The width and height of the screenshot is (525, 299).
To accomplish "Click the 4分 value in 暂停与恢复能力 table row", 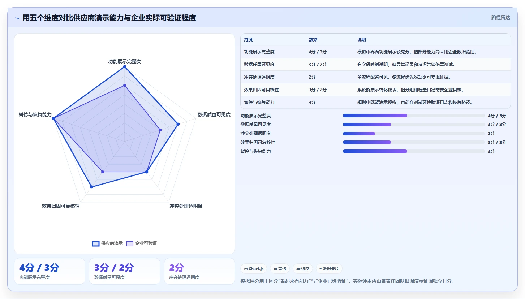I will [x=312, y=103].
